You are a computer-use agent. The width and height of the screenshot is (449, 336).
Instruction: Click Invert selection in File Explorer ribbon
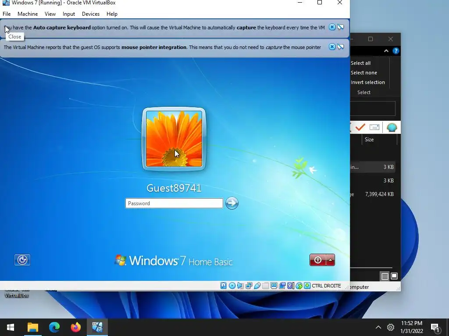(368, 82)
